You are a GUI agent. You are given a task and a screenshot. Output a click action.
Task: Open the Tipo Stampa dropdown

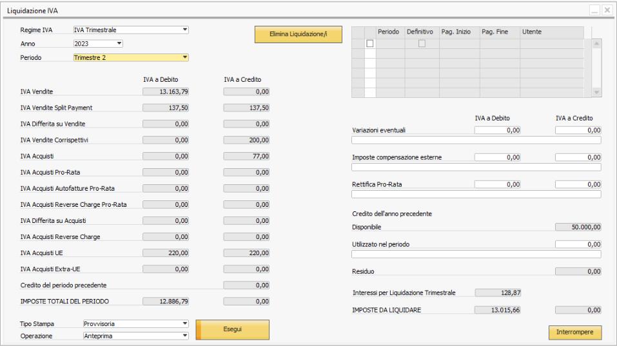pyautogui.click(x=136, y=323)
